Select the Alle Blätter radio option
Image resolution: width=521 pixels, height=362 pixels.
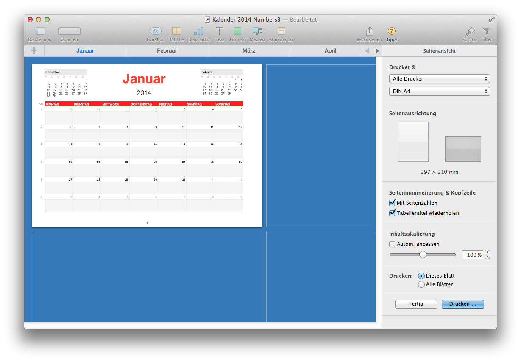(421, 284)
